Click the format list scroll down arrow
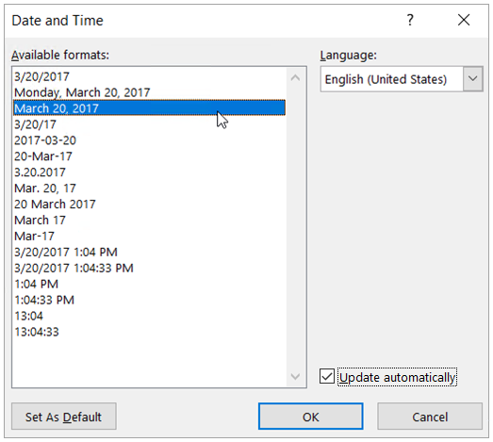Image resolution: width=493 pixels, height=442 pixels. pyautogui.click(x=295, y=376)
